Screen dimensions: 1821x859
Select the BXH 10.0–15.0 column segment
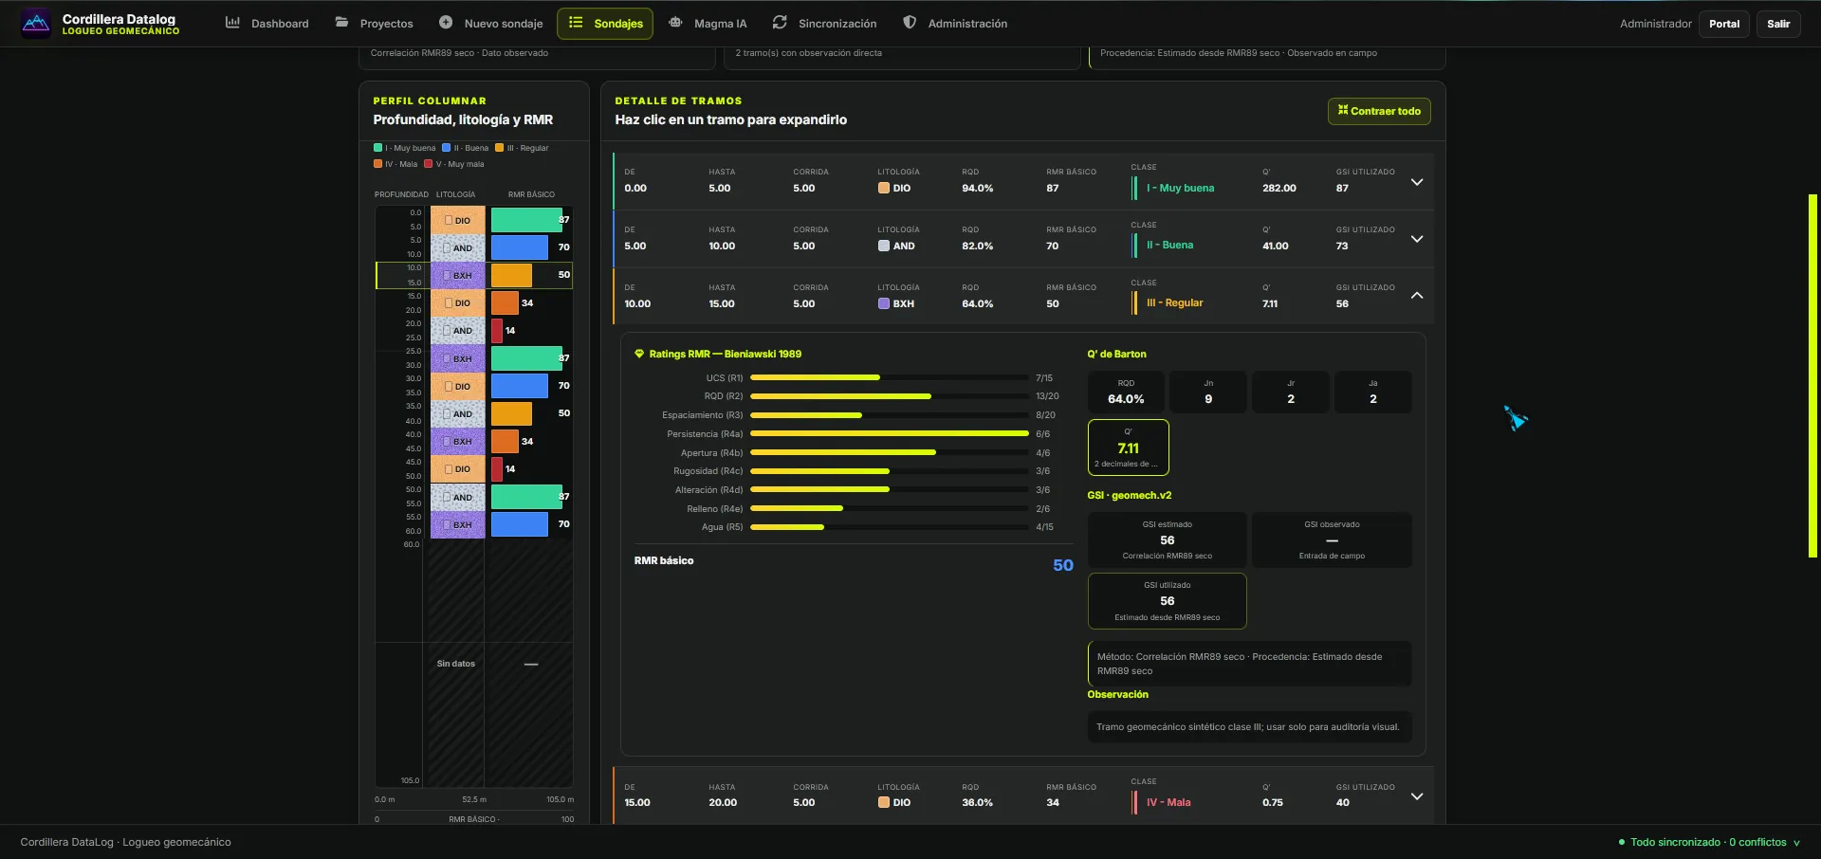pyautogui.click(x=474, y=275)
